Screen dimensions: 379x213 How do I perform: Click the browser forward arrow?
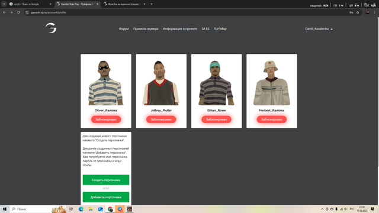pos(11,12)
